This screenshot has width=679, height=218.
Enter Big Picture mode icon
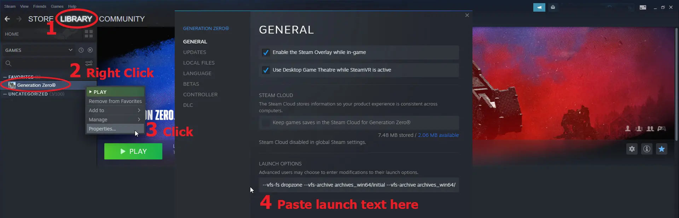coord(643,7)
